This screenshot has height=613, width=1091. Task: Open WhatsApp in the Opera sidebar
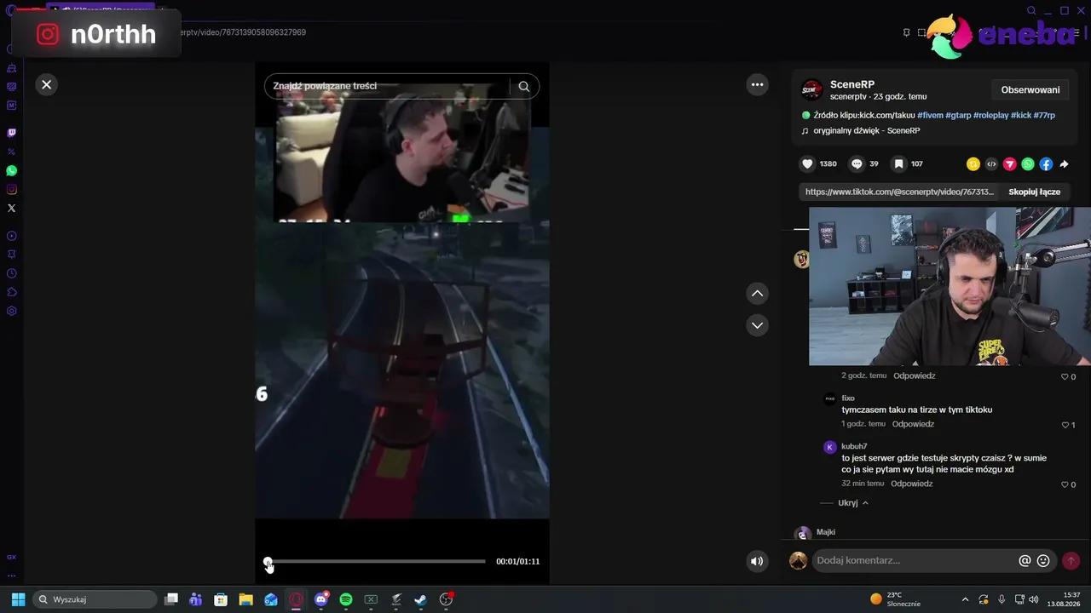point(12,170)
